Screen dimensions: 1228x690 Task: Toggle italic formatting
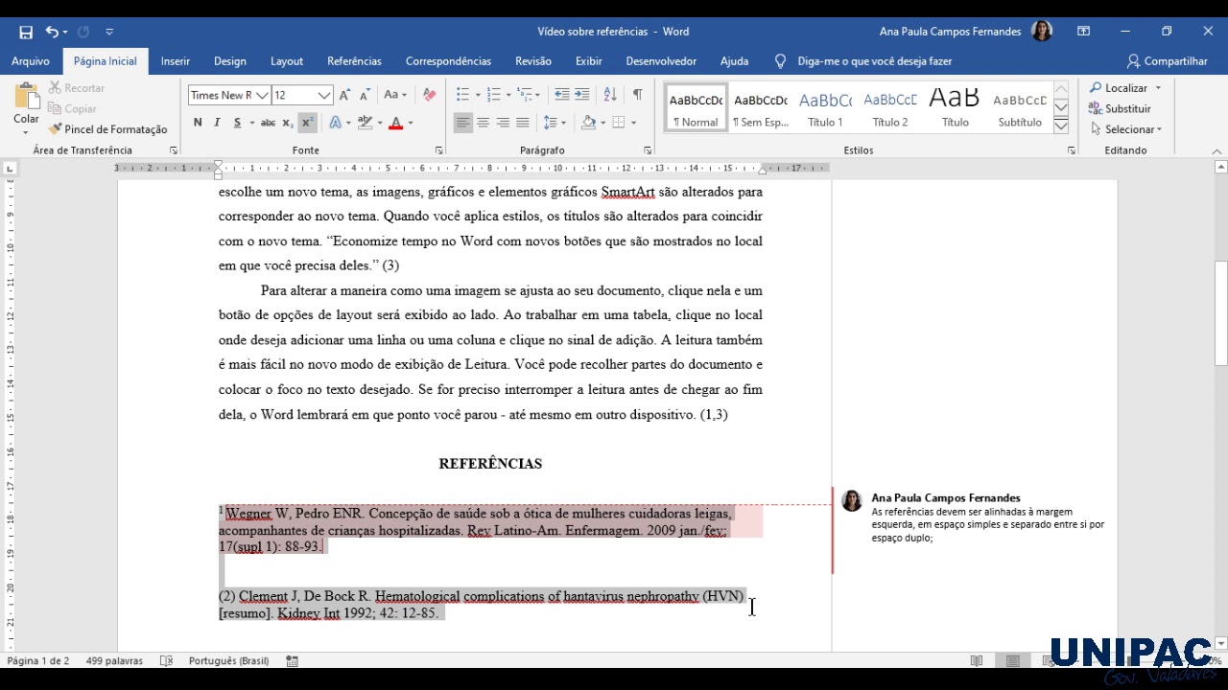click(x=217, y=123)
